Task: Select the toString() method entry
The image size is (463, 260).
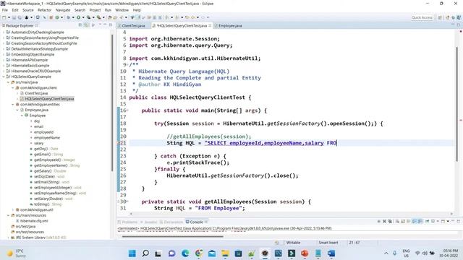Action: click(x=48, y=204)
